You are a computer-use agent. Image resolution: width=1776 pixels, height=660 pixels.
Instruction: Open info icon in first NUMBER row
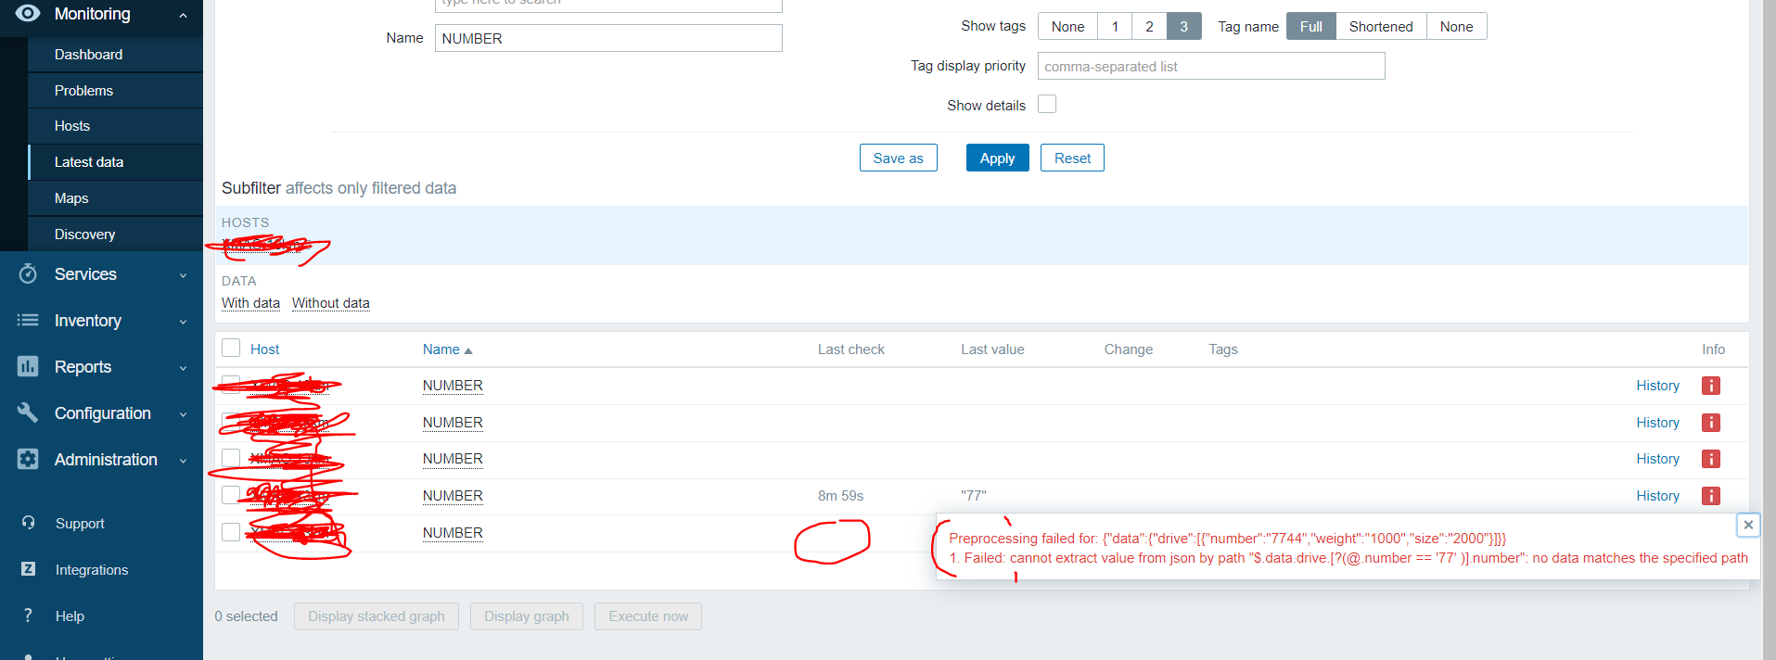(x=1711, y=386)
